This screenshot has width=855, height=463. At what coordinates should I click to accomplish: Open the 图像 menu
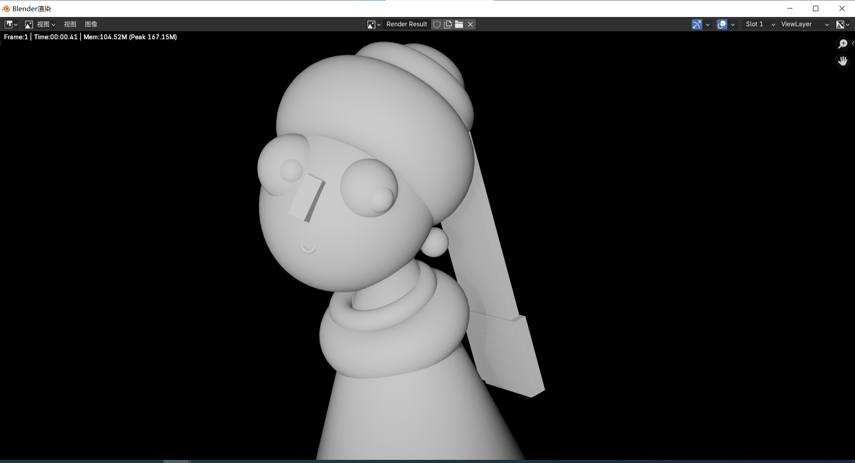(x=91, y=25)
